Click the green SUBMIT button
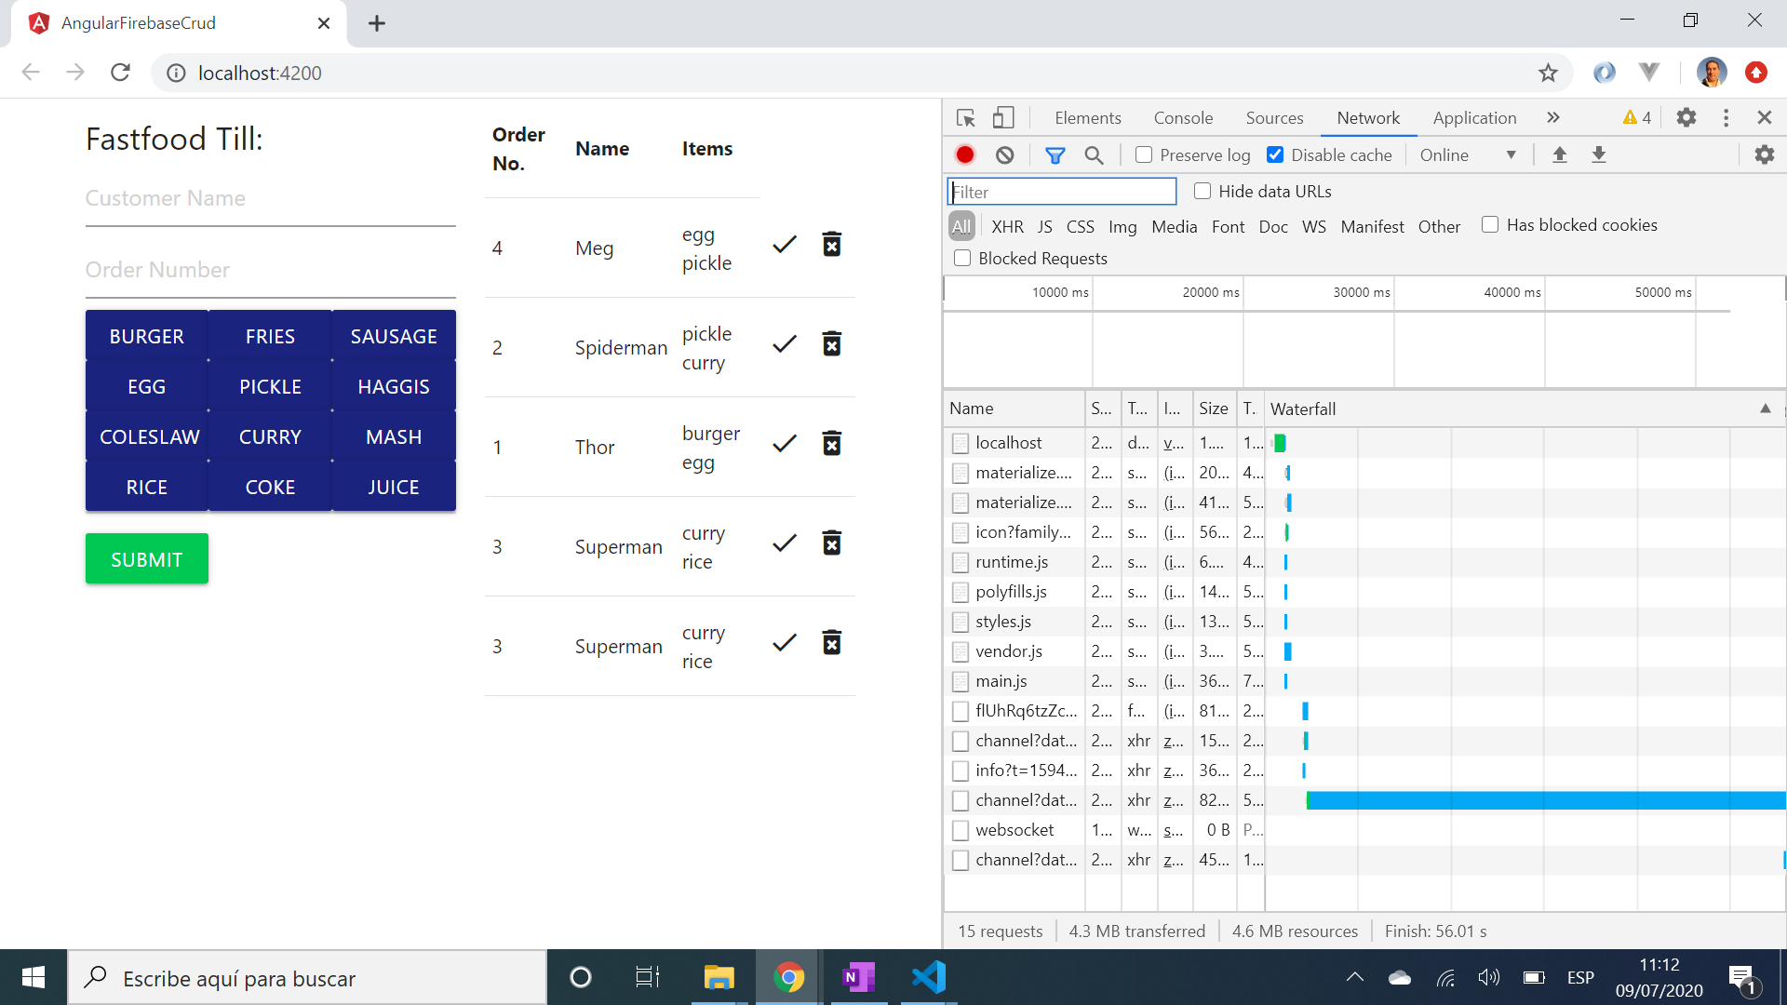The image size is (1787, 1005). (147, 559)
